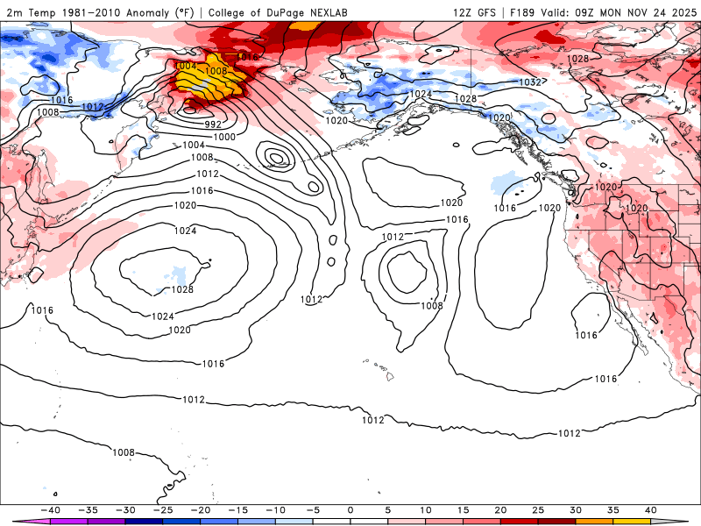Click the orange colorbar swatch between 30 and 35

pyautogui.click(x=595, y=522)
